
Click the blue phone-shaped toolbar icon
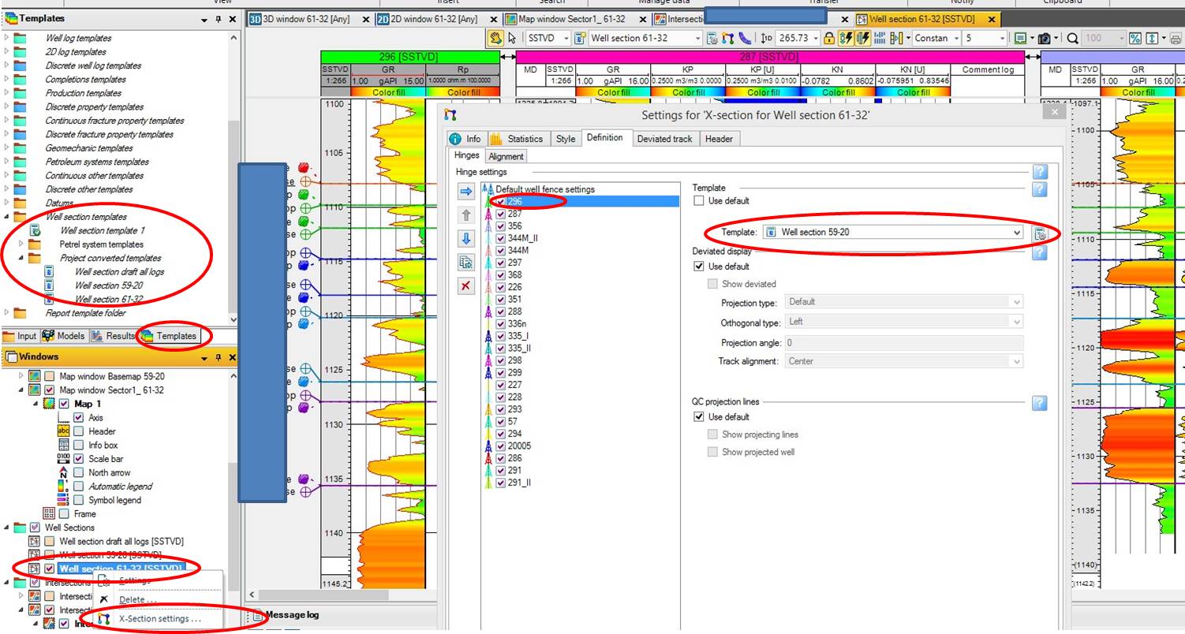pyautogui.click(x=745, y=38)
